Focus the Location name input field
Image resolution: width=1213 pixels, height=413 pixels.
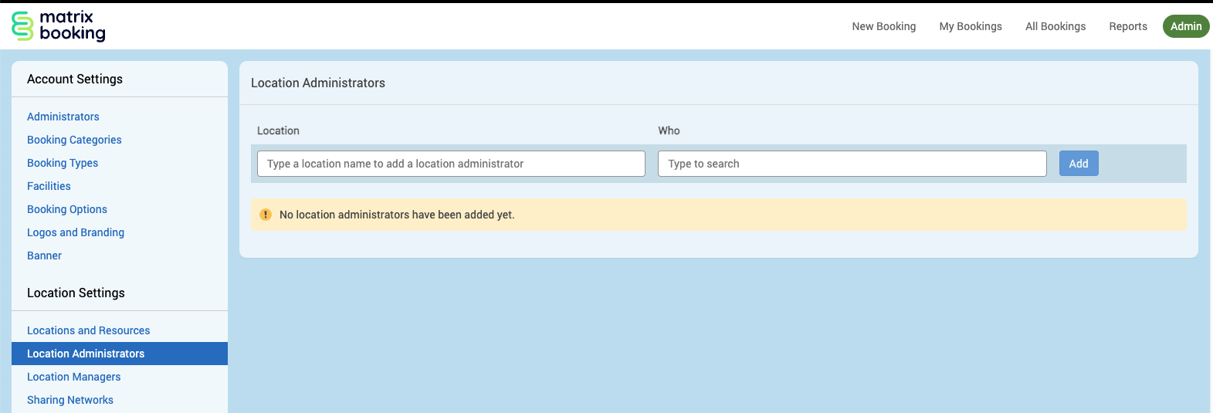point(451,164)
